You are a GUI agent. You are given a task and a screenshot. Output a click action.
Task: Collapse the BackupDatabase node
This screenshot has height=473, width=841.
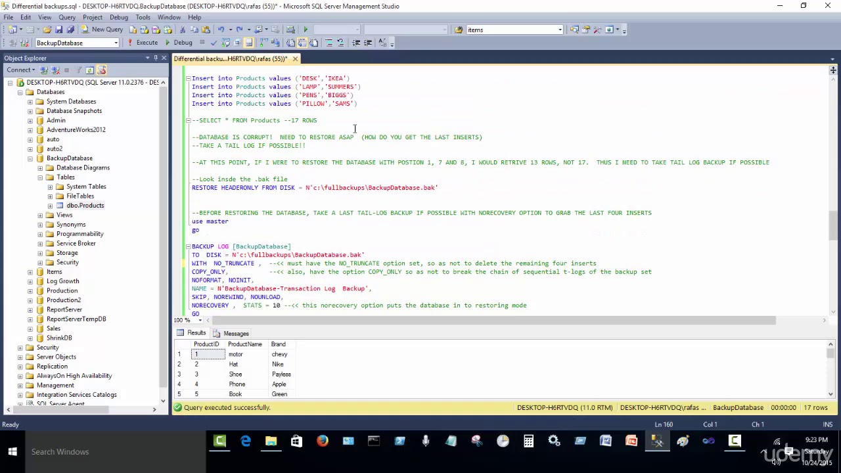[x=30, y=158]
